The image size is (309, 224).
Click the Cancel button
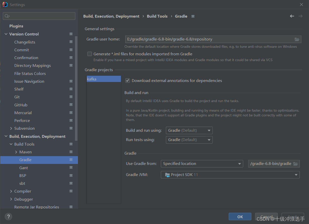[x=266, y=217]
